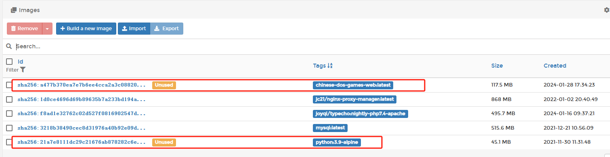Click the Images panel title icon
610x157 pixels.
(13, 10)
